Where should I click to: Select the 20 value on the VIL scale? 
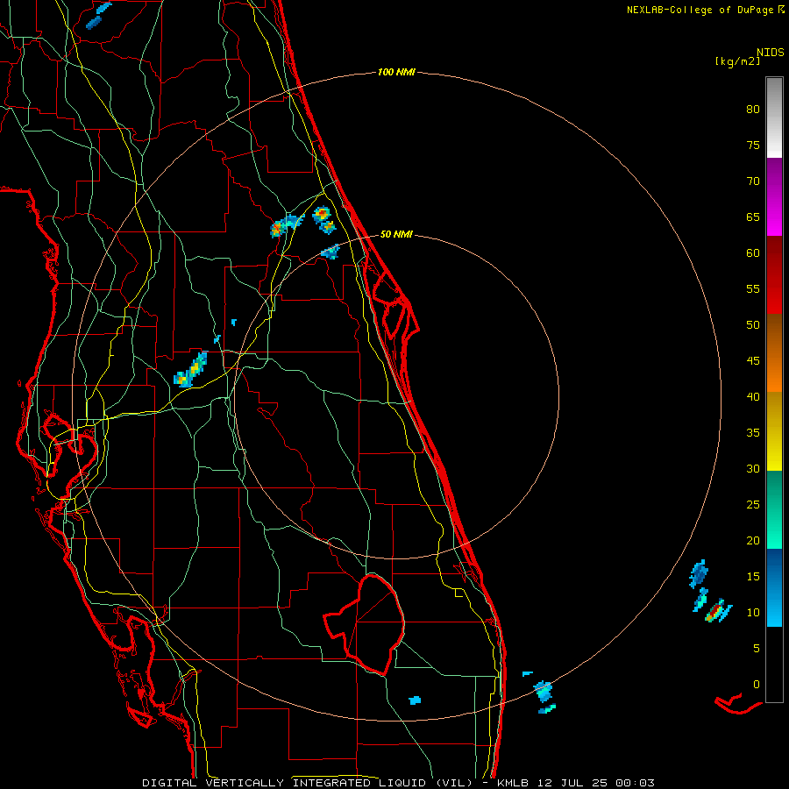tap(753, 540)
